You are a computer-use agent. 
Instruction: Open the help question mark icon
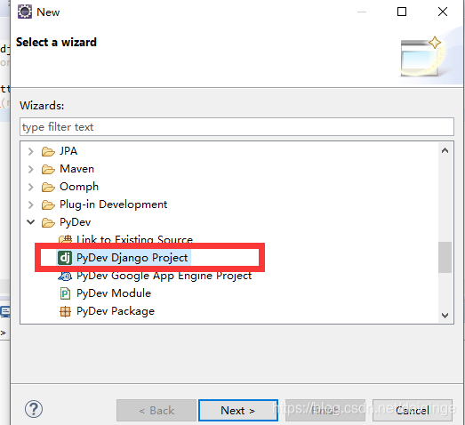pyautogui.click(x=34, y=409)
